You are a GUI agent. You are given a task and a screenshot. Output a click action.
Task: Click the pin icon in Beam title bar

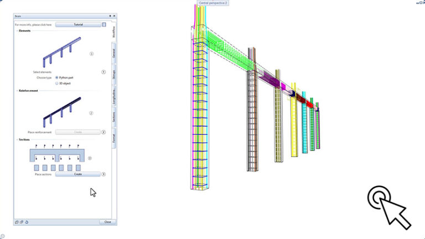pyautogui.click(x=110, y=16)
